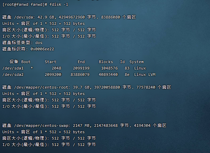Click the sector count 77578240
This screenshot has height=153, width=210.
click(146, 87)
